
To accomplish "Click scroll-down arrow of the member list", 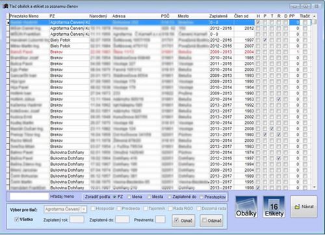I will click(x=315, y=187).
